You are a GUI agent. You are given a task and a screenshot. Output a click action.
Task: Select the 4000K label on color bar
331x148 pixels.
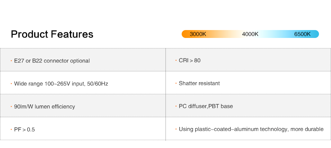pyautogui.click(x=250, y=34)
